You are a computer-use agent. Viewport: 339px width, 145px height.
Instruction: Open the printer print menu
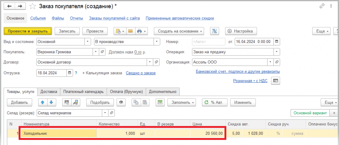coord(141,31)
